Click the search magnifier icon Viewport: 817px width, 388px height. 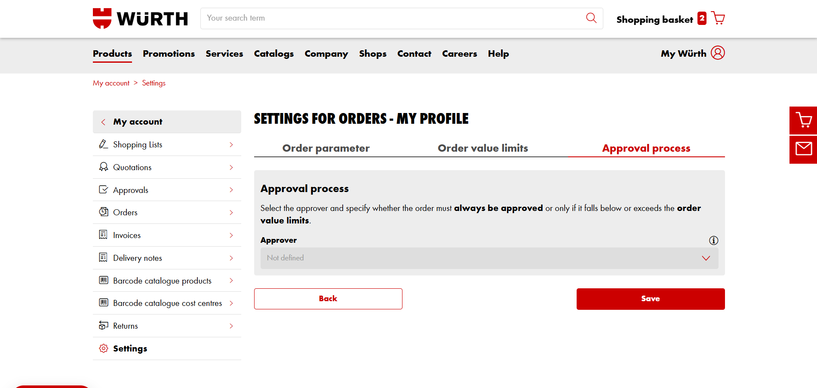coord(591,18)
